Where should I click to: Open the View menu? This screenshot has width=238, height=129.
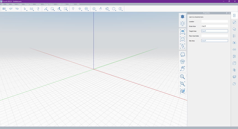click(13, 4)
